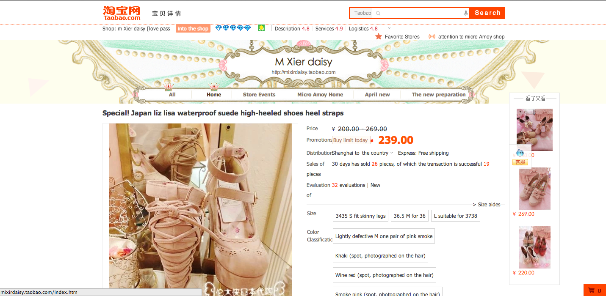This screenshot has width=606, height=296.
Task: Select size L suitable for 3738
Action: (455, 216)
